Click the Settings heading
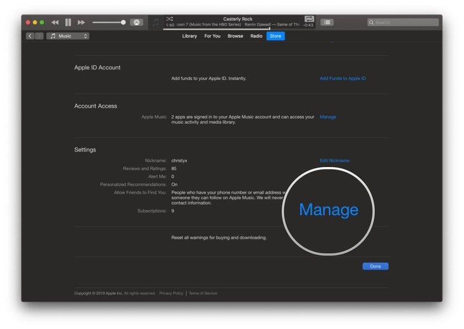This screenshot has width=464, height=329. [x=85, y=150]
